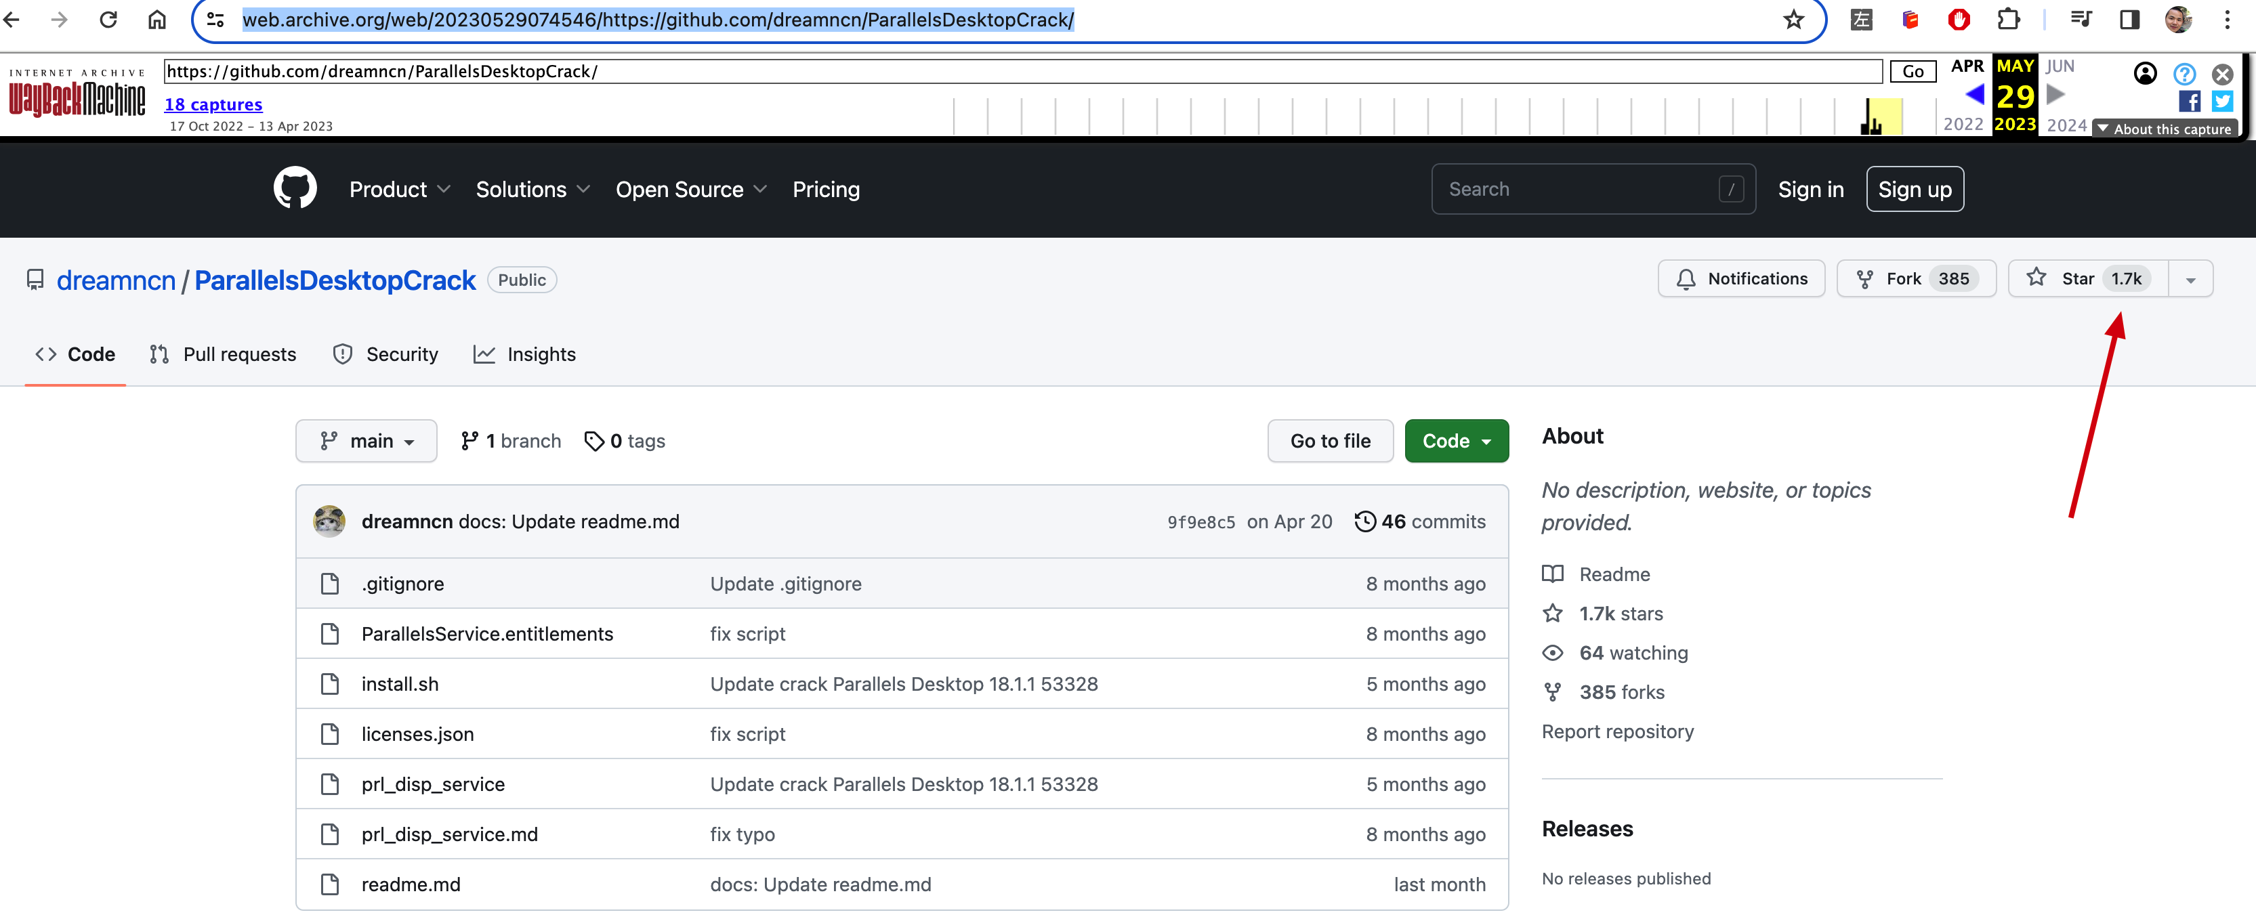Open the Chrome extensions puzzle icon
This screenshot has width=2256, height=921.
tap(2008, 19)
